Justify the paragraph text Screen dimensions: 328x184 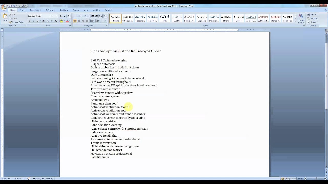(x=87, y=21)
